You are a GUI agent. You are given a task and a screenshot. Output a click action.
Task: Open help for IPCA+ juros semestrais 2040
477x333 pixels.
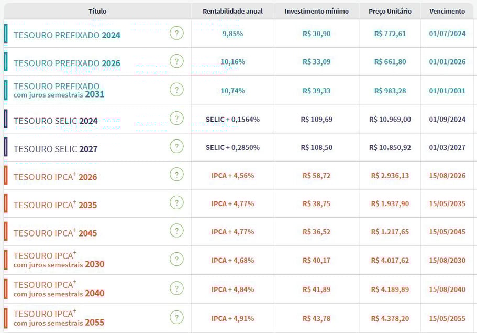coord(176,289)
